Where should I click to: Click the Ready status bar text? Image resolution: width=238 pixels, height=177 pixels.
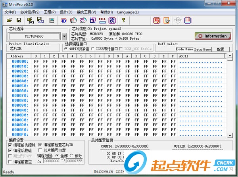tap(8, 172)
